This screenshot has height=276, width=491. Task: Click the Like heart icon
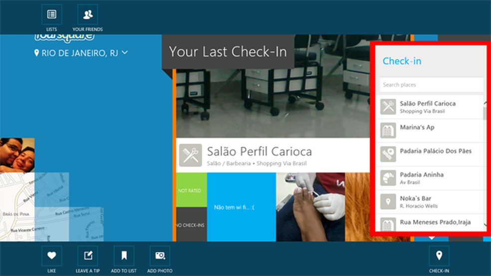tap(52, 256)
